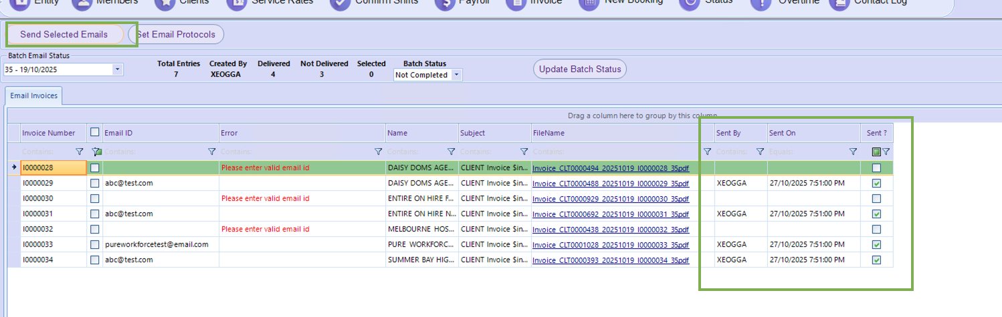Switch to the Email Invoices tab
Image resolution: width=1002 pixels, height=317 pixels.
[x=33, y=95]
